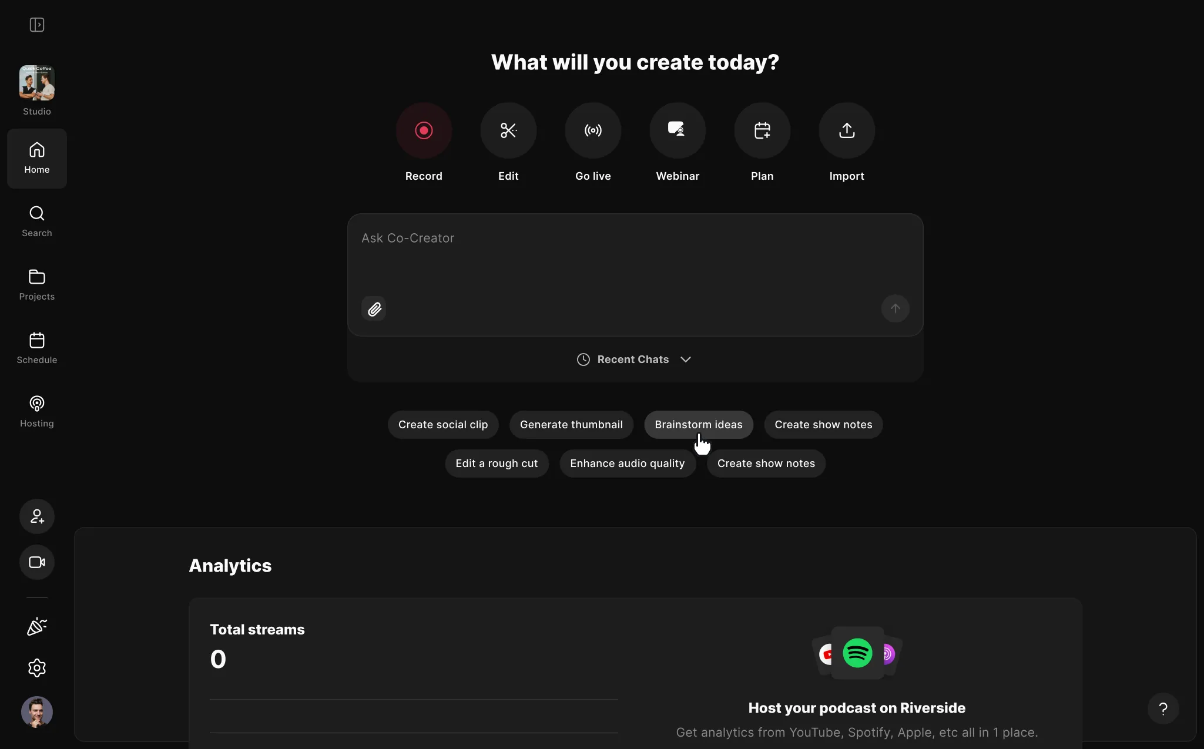Go to Home in sidebar

(37, 159)
